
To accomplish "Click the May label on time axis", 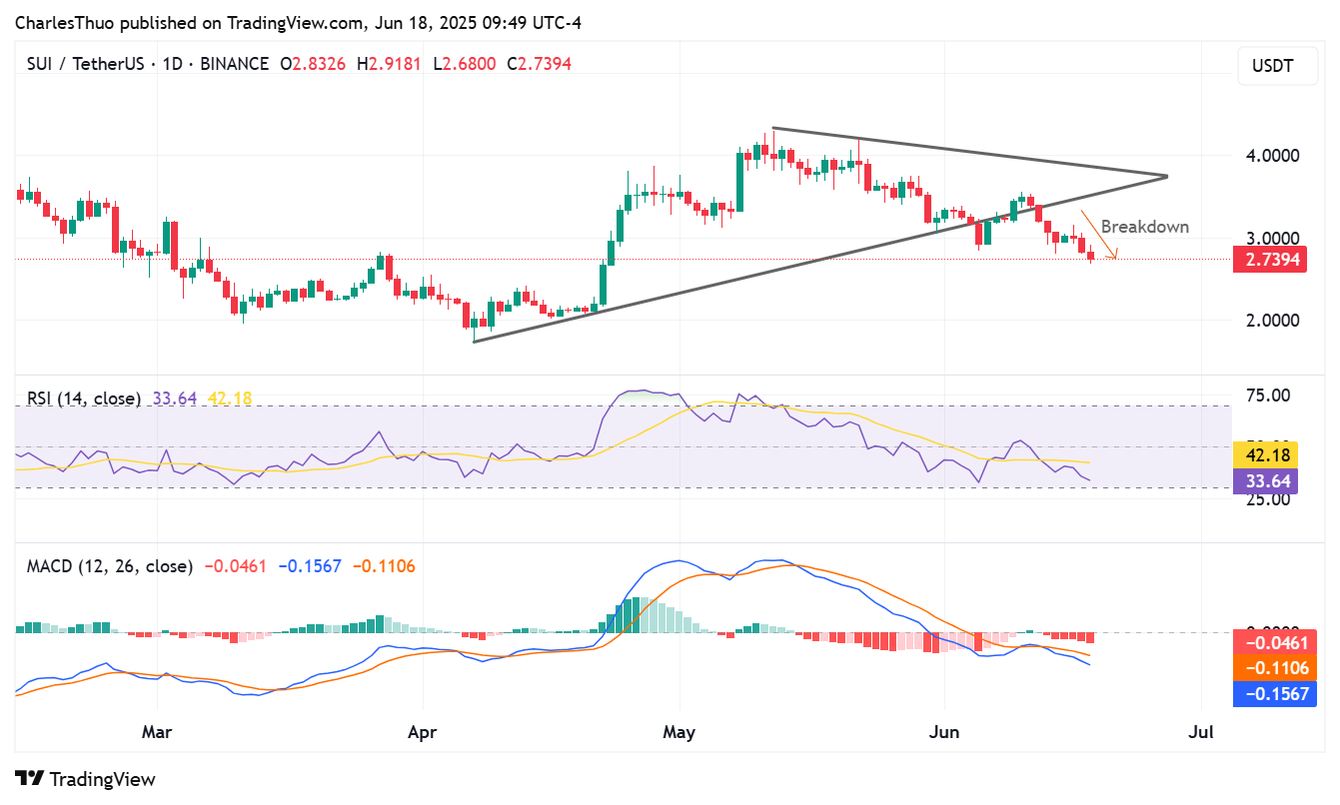I will click(x=678, y=732).
